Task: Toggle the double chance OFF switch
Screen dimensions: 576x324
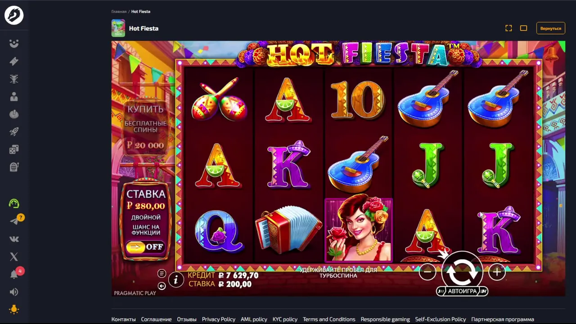Action: coord(145,247)
